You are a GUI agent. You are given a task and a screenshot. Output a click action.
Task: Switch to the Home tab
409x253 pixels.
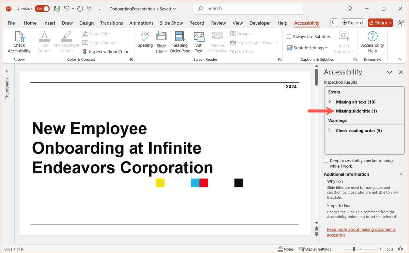[x=30, y=23]
